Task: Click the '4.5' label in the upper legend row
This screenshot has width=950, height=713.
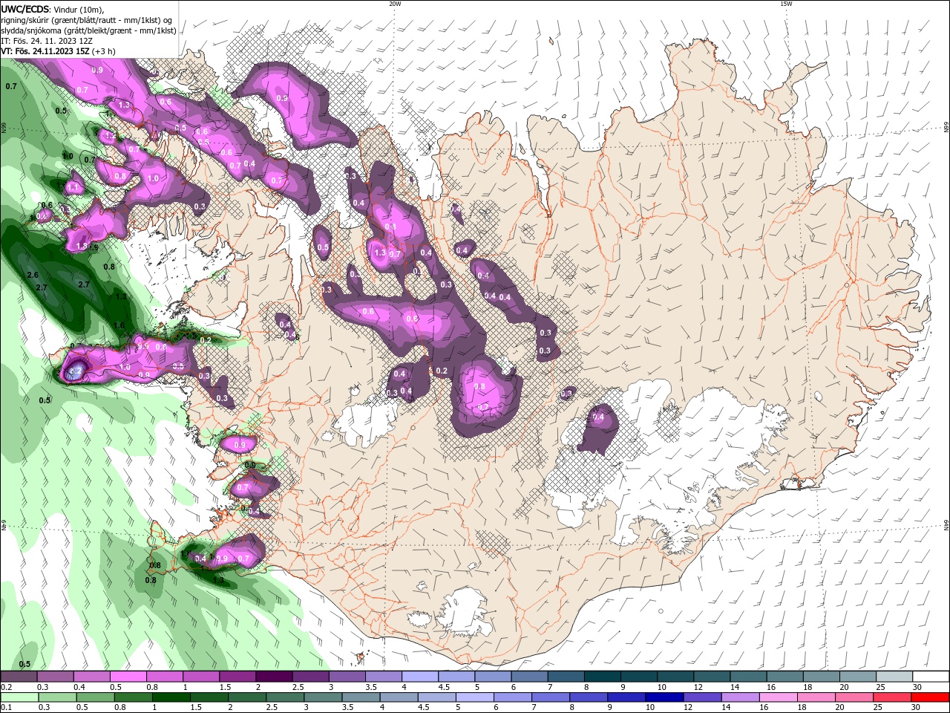Action: (x=444, y=687)
